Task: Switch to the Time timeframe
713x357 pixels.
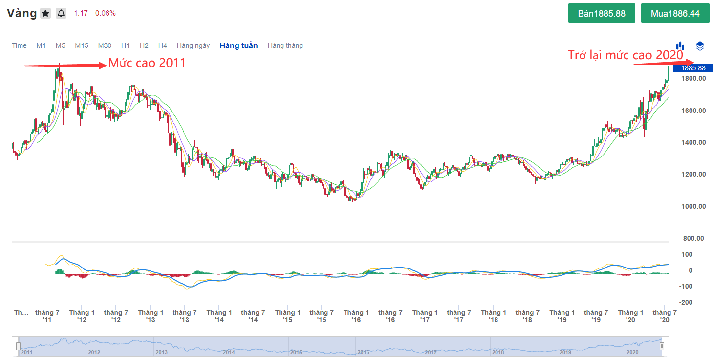Action: point(19,45)
